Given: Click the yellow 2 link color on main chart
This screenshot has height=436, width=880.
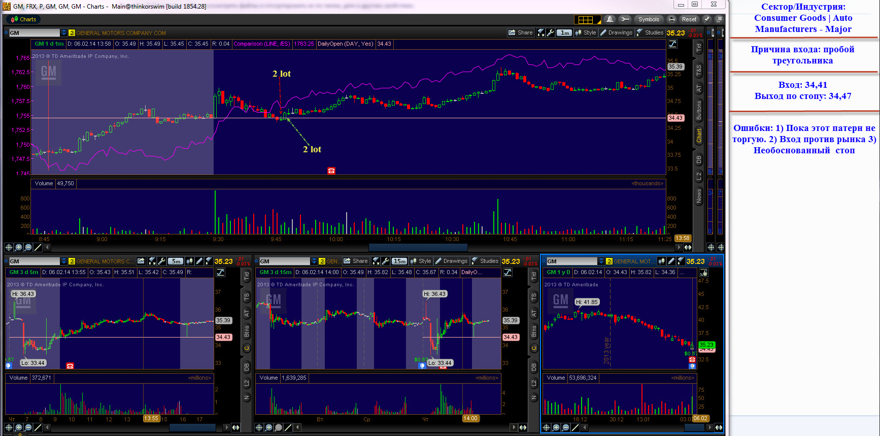Looking at the screenshot, I should point(72,33).
